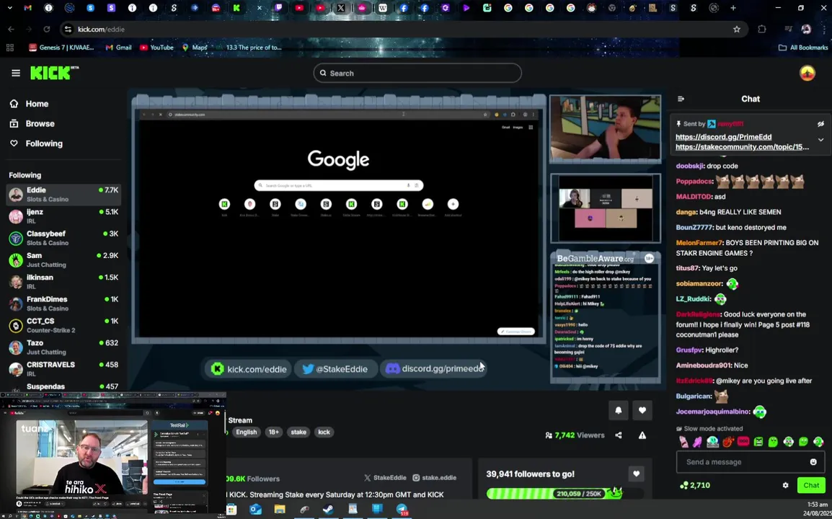This screenshot has width=832, height=519.
Task: Share the stream via the share icon
Action: coord(618,435)
